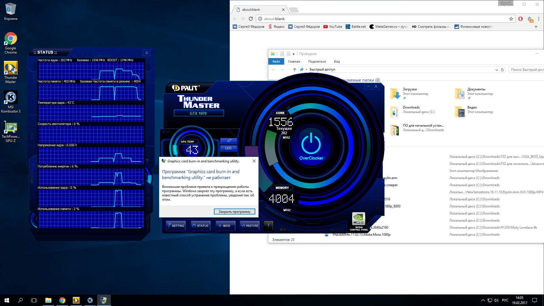Screen dimensions: 544x306
Task: Click the RESTORE button
Action: coord(250,226)
